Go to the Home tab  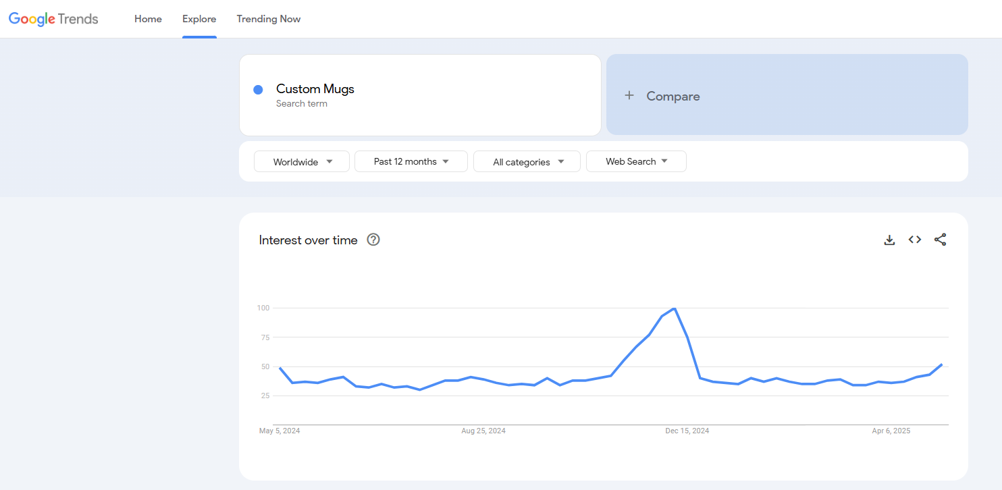coord(148,19)
